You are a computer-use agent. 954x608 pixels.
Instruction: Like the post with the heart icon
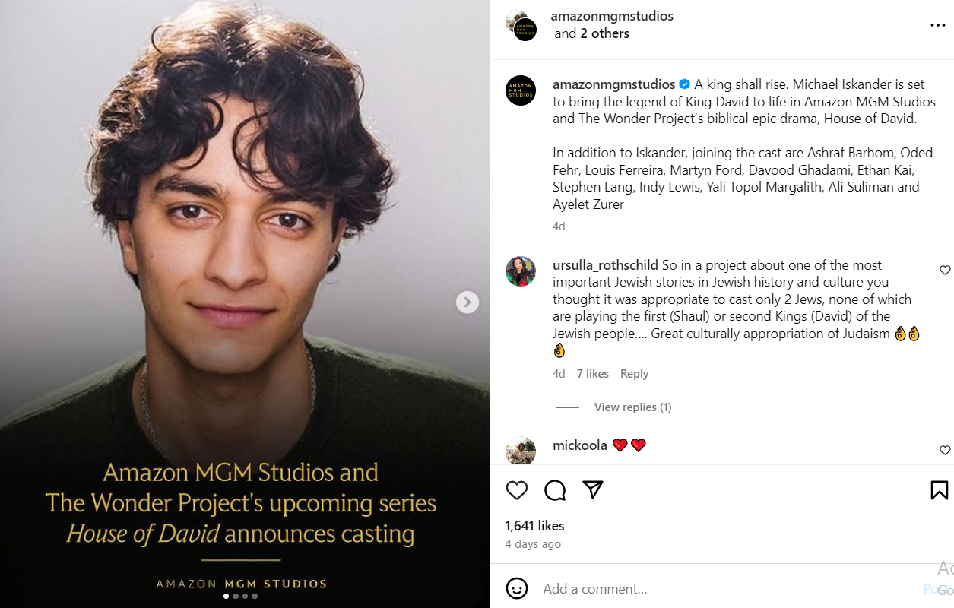(x=517, y=490)
